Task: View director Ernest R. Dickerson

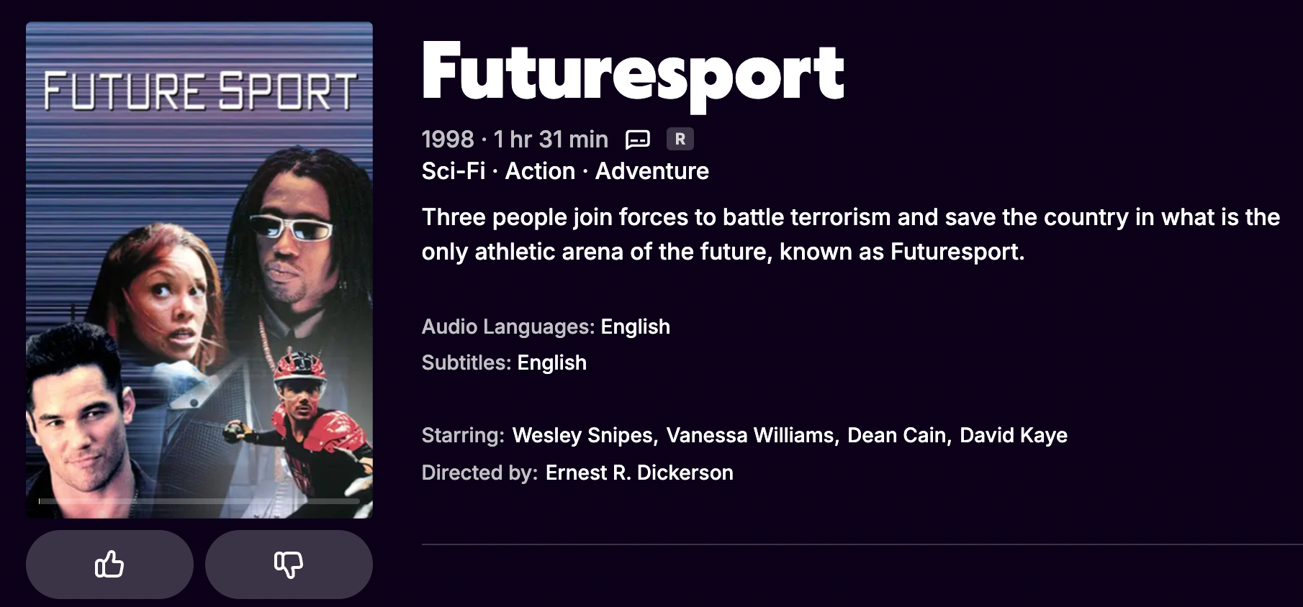Action: (x=639, y=473)
